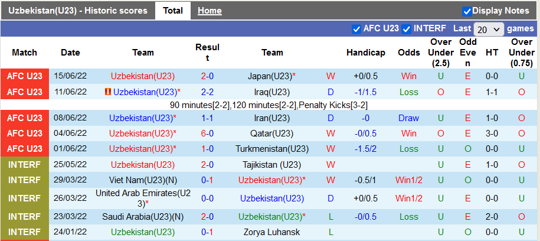The image size is (540, 241).
Task: Open Japan(U23) team link
Action: 271,76
